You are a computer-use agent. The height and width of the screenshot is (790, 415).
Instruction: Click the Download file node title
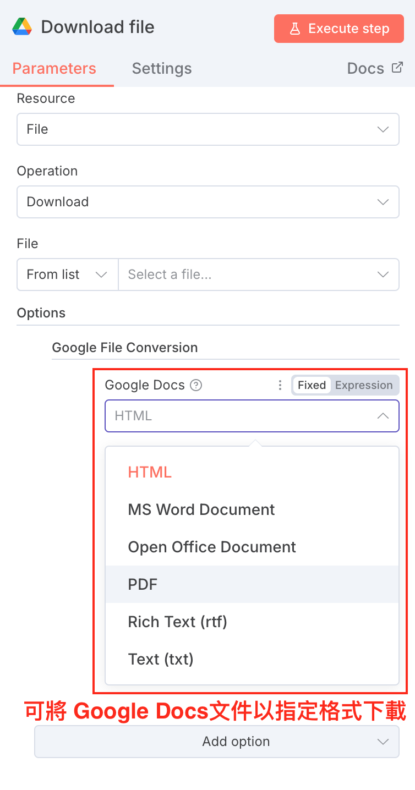coord(98,27)
